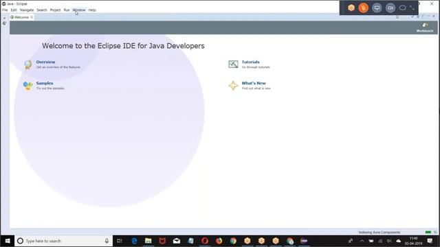
Task: Open the notification center icon
Action: coord(430,241)
